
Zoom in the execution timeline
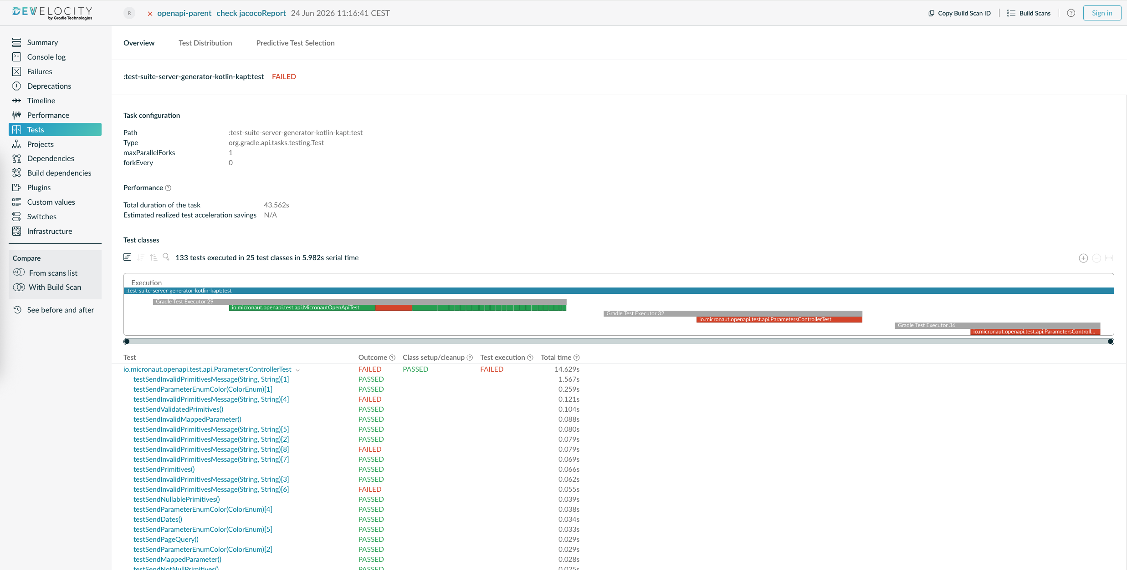1083,258
